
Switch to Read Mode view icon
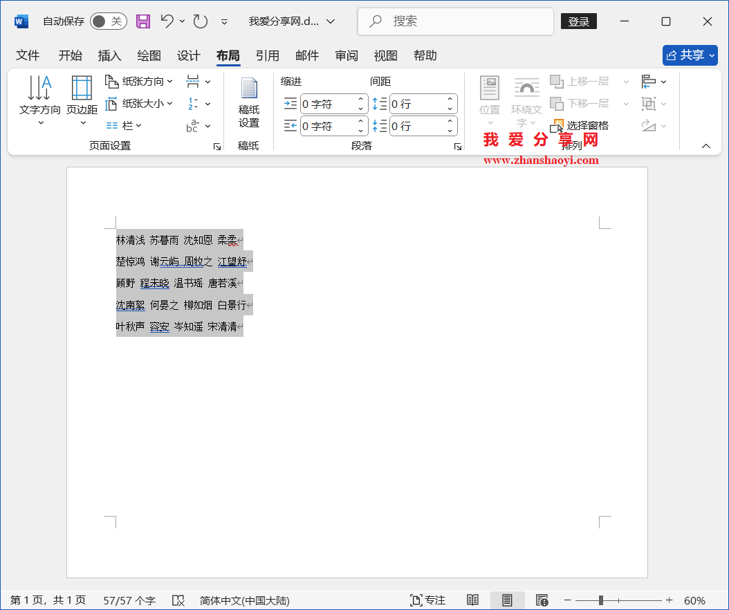click(x=472, y=600)
